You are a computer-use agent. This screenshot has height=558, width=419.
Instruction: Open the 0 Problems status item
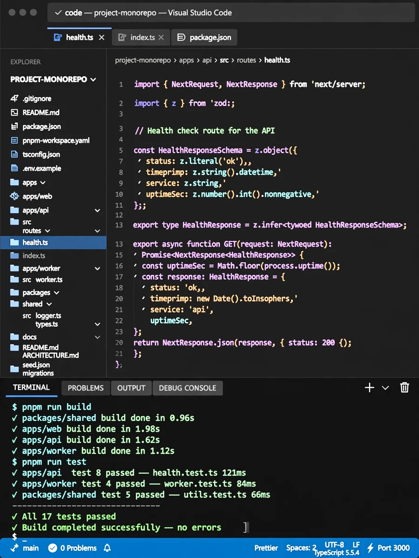pyautogui.click(x=72, y=548)
